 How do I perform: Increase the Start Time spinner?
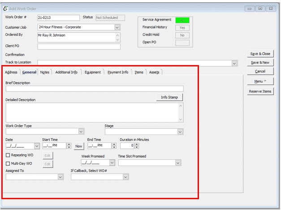coord(69,144)
